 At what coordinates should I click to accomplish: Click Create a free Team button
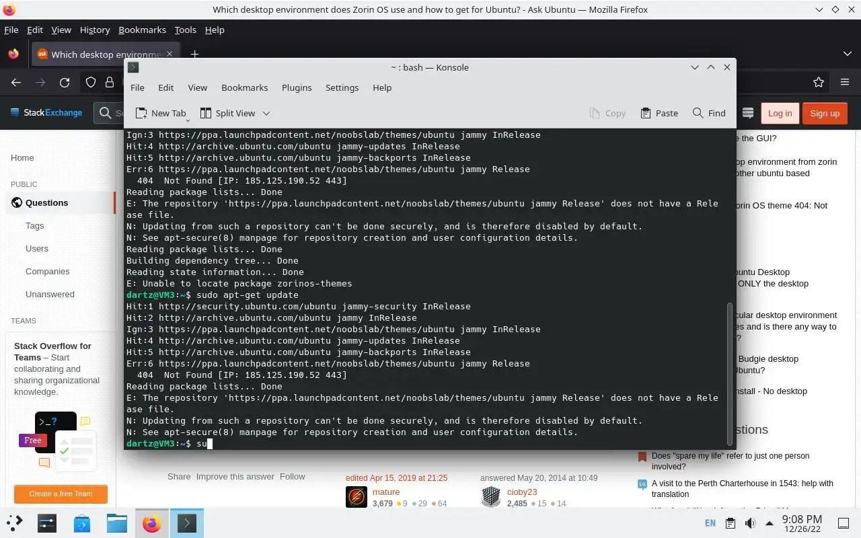tap(61, 494)
